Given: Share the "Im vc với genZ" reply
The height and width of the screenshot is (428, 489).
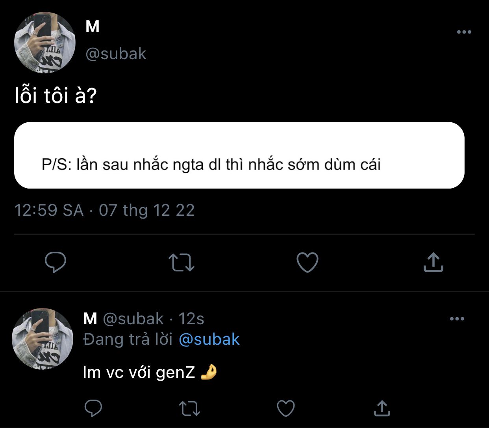Looking at the screenshot, I should point(382,408).
